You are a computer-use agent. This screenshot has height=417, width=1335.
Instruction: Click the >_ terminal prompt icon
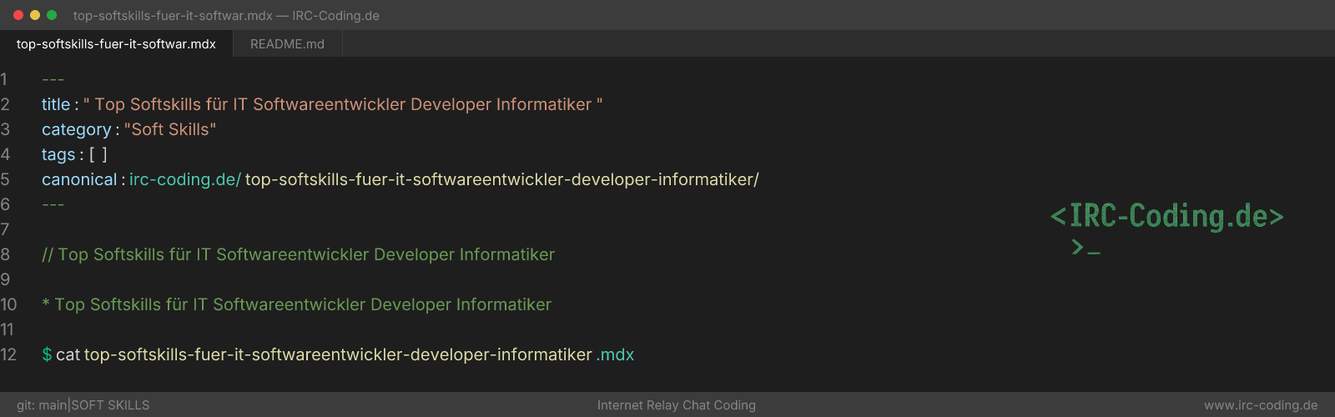coord(1086,247)
